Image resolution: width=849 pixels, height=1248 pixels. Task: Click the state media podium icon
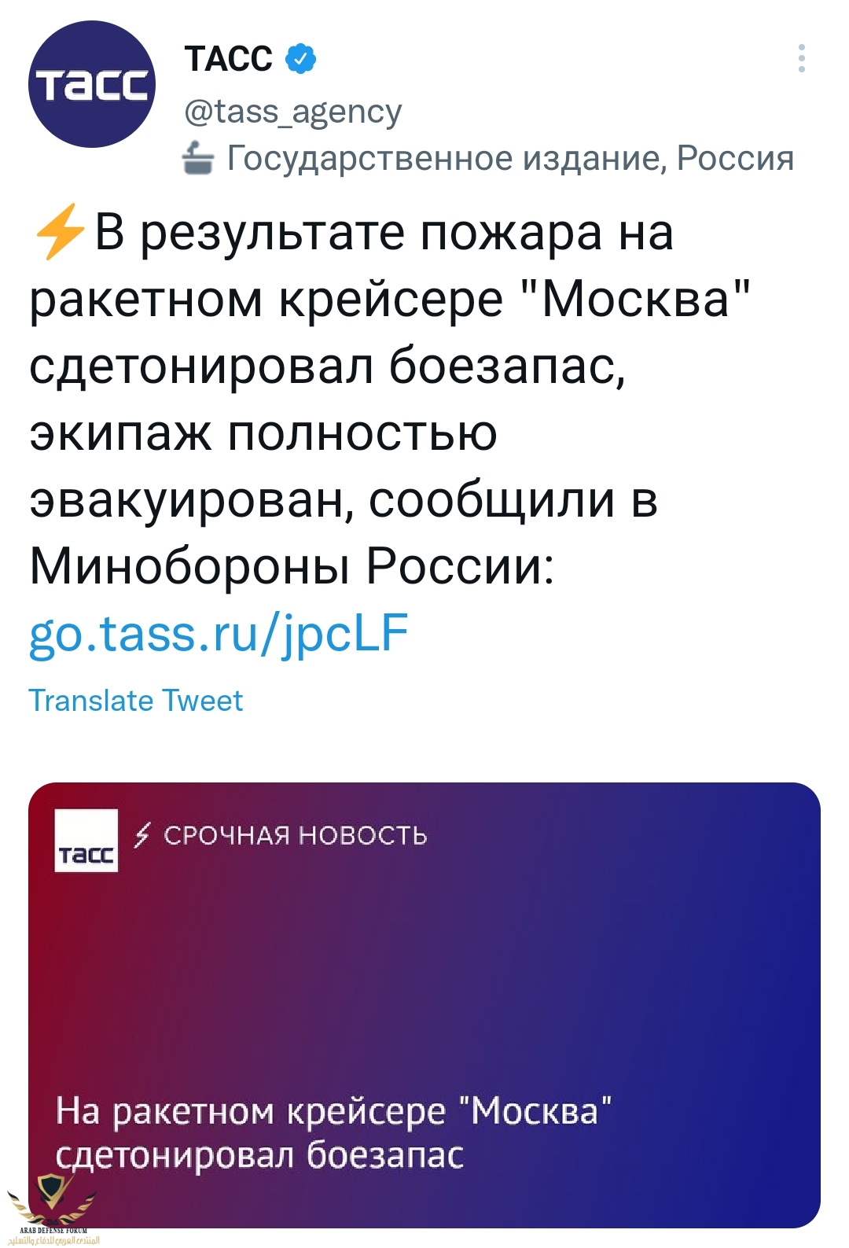(x=198, y=158)
